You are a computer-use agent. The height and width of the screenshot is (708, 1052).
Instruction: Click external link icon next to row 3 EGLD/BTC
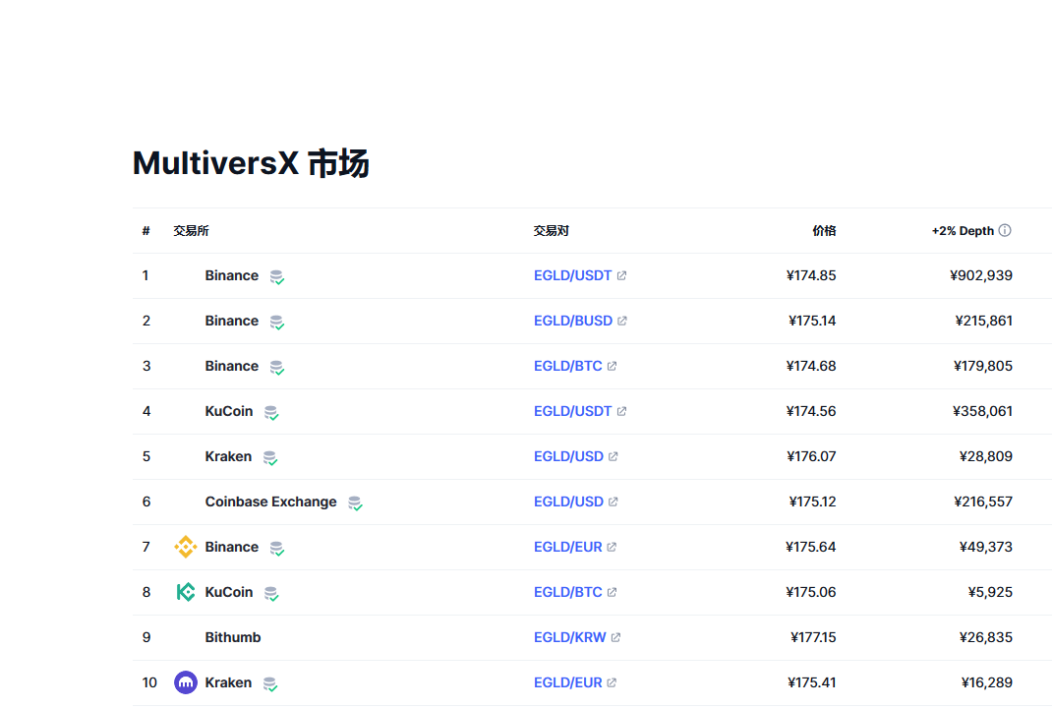coord(612,366)
